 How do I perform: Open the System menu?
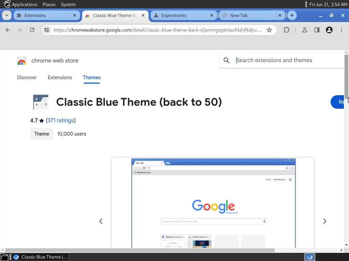68,4
